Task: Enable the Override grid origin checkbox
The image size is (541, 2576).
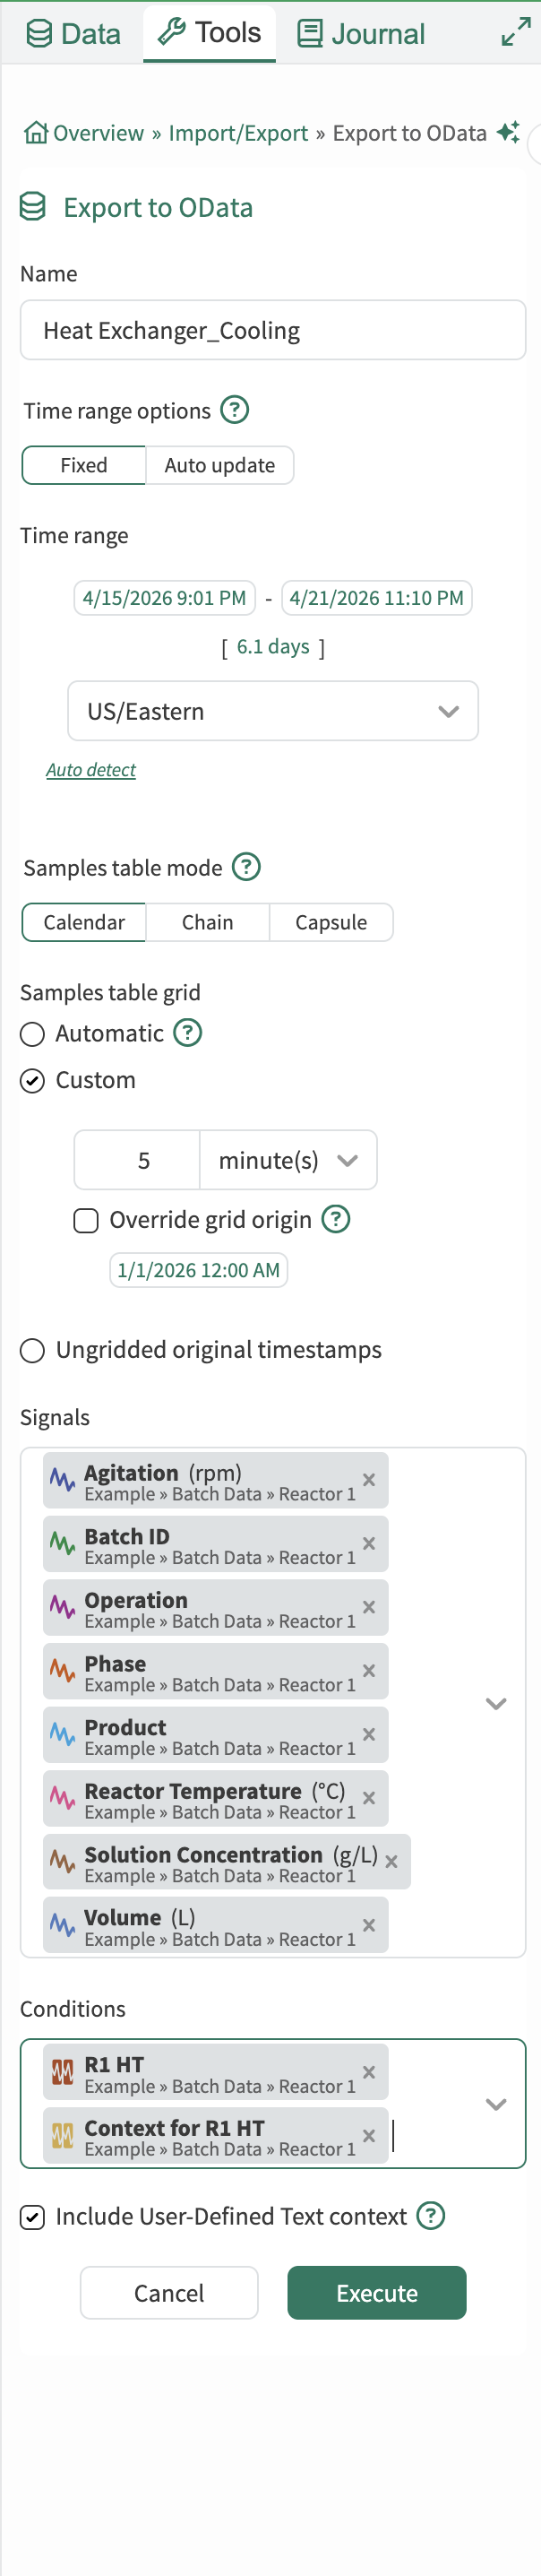Action: (x=86, y=1221)
